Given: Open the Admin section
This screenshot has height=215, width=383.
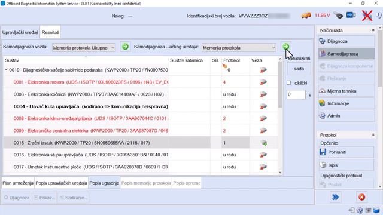Looking at the screenshot, I should [x=346, y=116].
